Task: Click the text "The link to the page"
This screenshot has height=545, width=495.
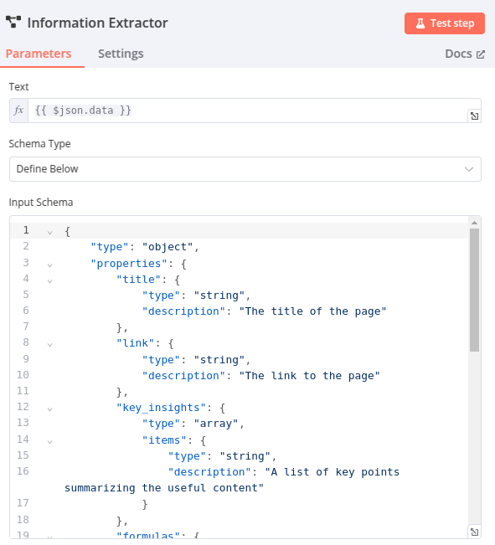Action: (310, 376)
